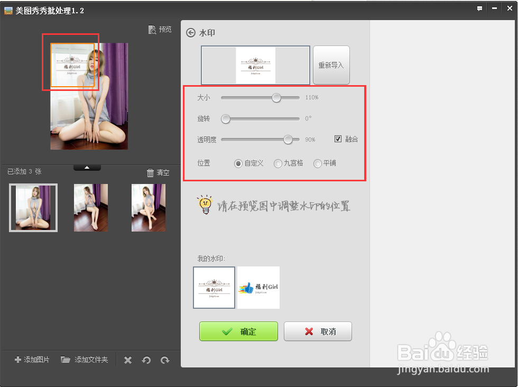Click the back arrow next to 水印

tap(191, 33)
